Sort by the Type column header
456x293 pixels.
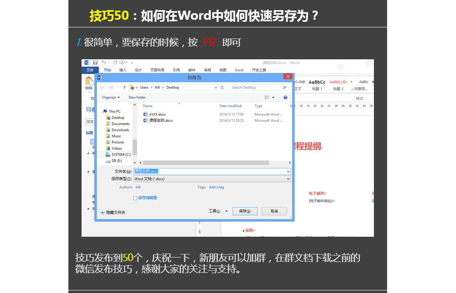[x=258, y=106]
